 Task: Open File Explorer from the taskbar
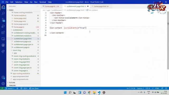point(94,92)
